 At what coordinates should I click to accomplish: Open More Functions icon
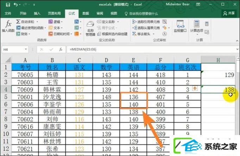point(76,34)
